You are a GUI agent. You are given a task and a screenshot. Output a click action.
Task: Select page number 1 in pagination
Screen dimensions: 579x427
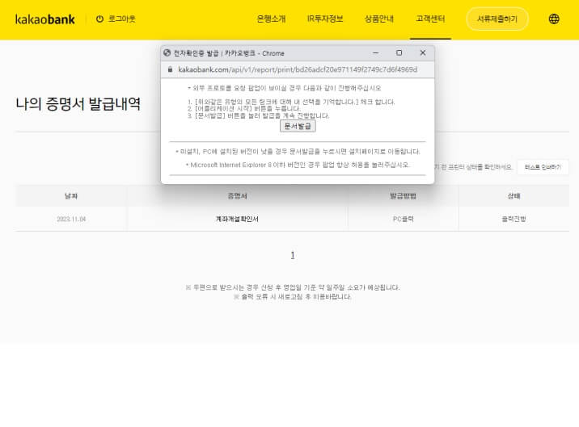click(293, 255)
